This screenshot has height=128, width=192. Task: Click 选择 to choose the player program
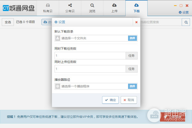(x=132, y=86)
